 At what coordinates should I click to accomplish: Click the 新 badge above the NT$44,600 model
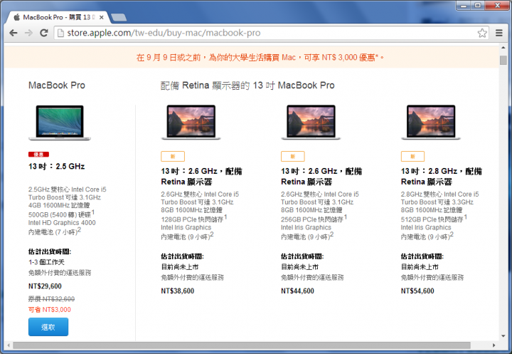click(x=293, y=157)
